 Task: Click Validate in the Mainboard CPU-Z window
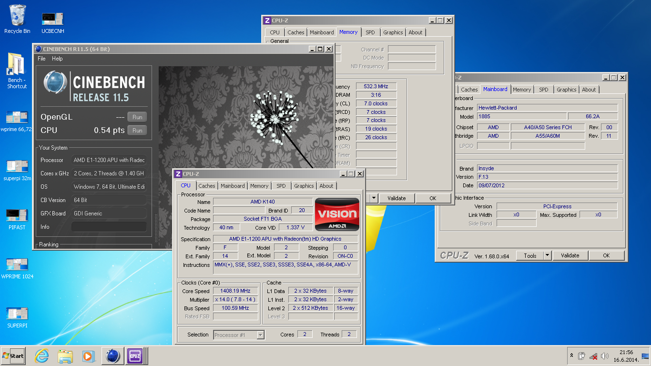[570, 256]
